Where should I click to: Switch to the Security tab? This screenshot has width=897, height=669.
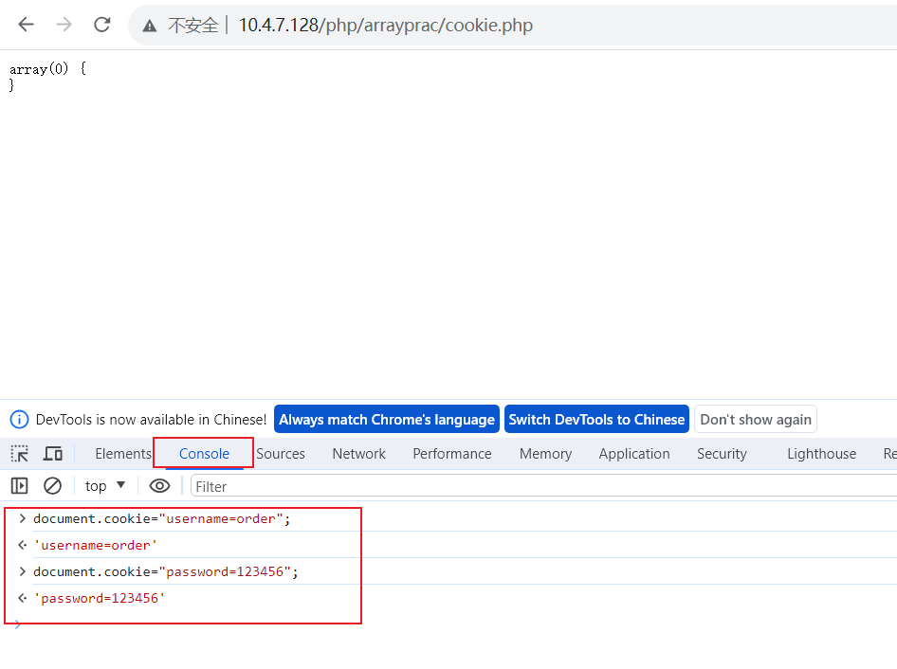[x=722, y=454]
